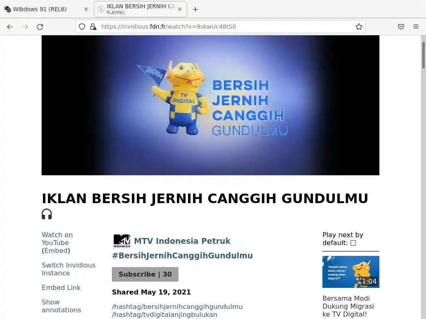Screen dimensions: 426x319
Task: Open /hashtag/tvdigitalanjingbulukan link
Action: tap(164, 315)
